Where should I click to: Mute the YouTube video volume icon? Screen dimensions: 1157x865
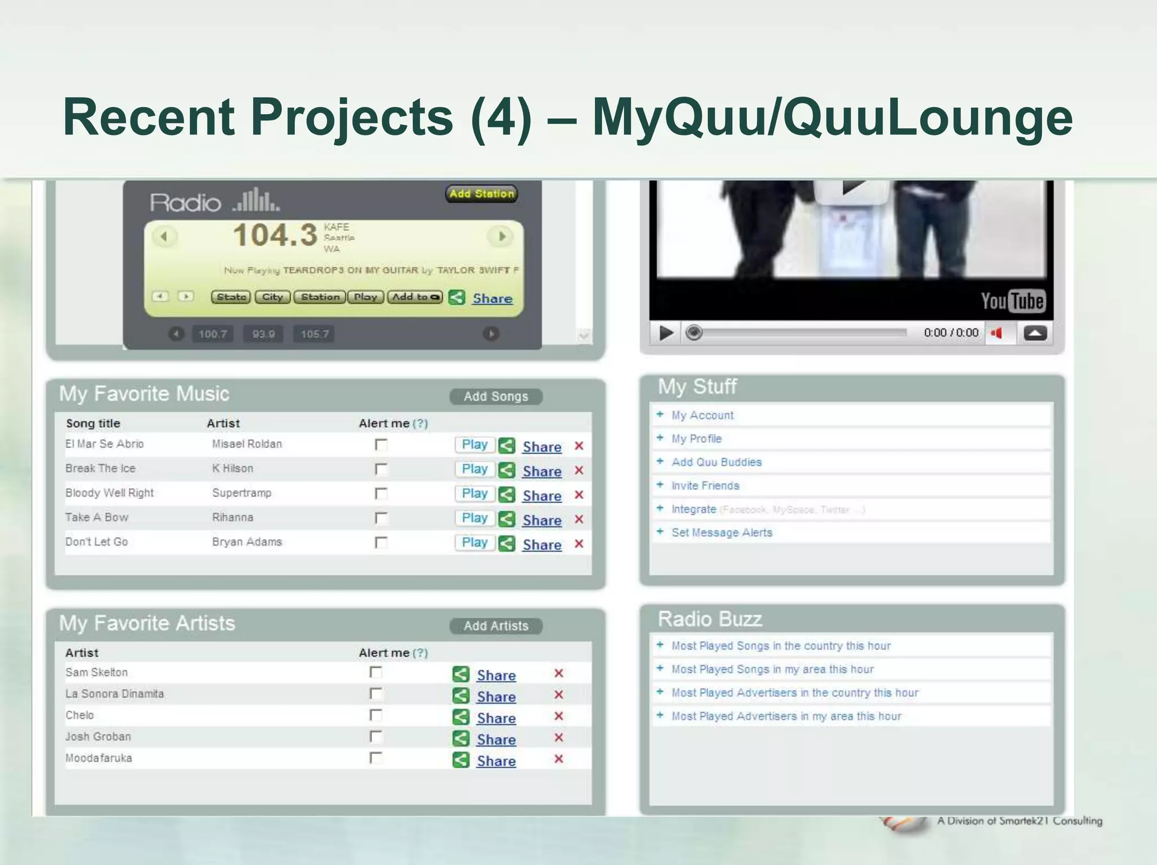coord(997,333)
